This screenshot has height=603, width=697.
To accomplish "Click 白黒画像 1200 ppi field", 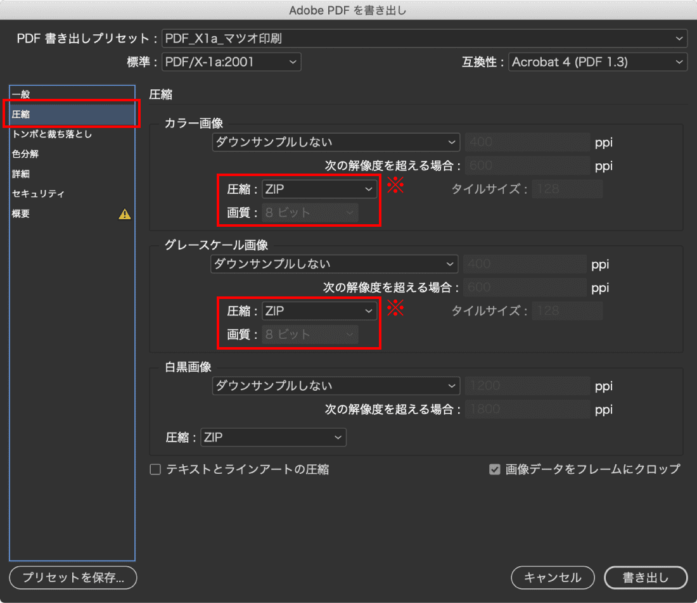I will (527, 386).
